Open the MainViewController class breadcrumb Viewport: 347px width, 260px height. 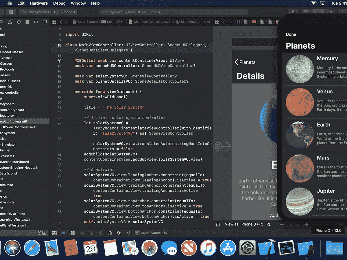point(193,22)
